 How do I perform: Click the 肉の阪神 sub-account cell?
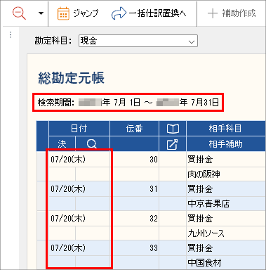[226, 174]
